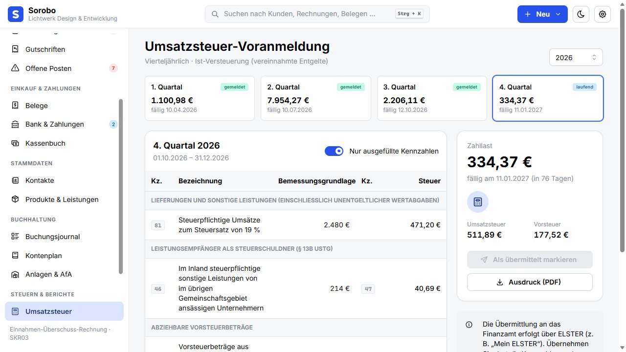Click the Umsatzsteuer calculator icon in sidebar
The width and height of the screenshot is (626, 352).
coord(15,311)
